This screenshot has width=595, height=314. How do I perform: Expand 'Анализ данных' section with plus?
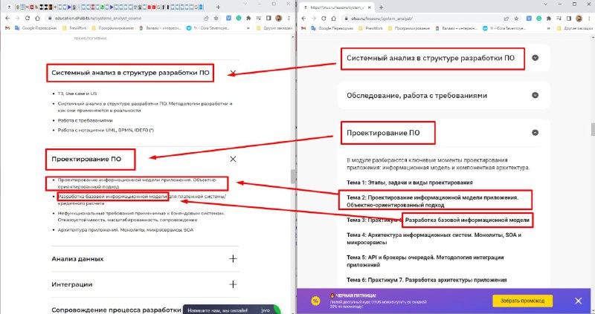click(x=233, y=259)
